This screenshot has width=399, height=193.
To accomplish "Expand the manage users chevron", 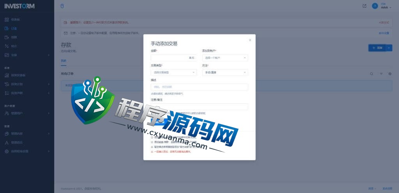I will pyautogui.click(x=49, y=113).
